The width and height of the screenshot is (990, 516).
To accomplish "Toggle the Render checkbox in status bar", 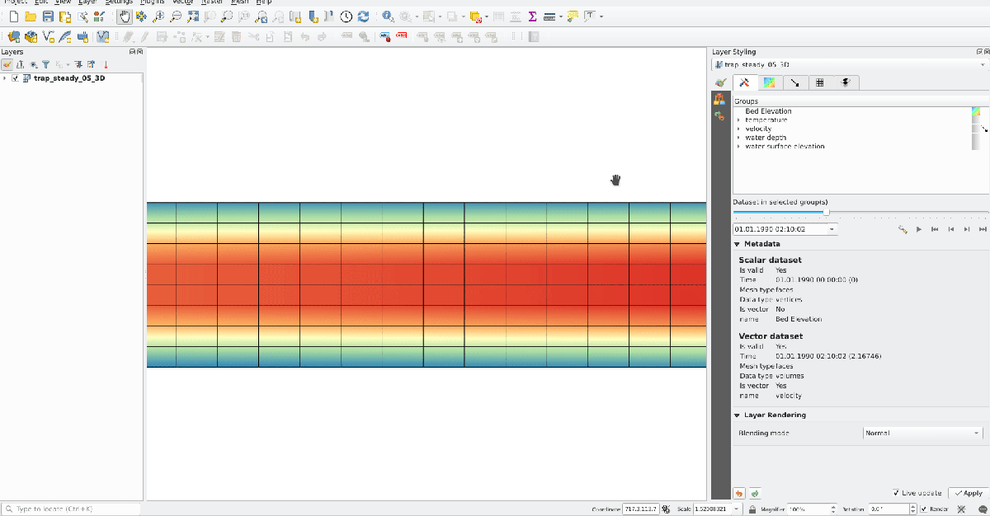I will click(924, 509).
